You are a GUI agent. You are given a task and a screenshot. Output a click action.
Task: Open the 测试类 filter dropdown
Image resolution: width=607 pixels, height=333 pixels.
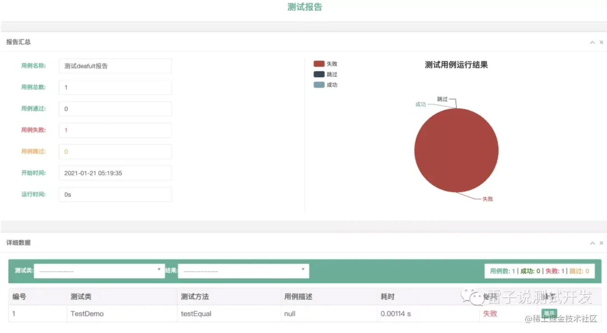click(99, 271)
